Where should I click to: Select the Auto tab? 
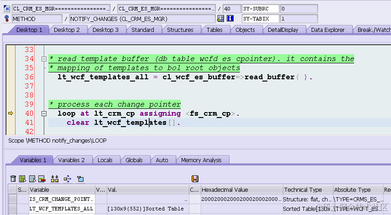tap(162, 160)
